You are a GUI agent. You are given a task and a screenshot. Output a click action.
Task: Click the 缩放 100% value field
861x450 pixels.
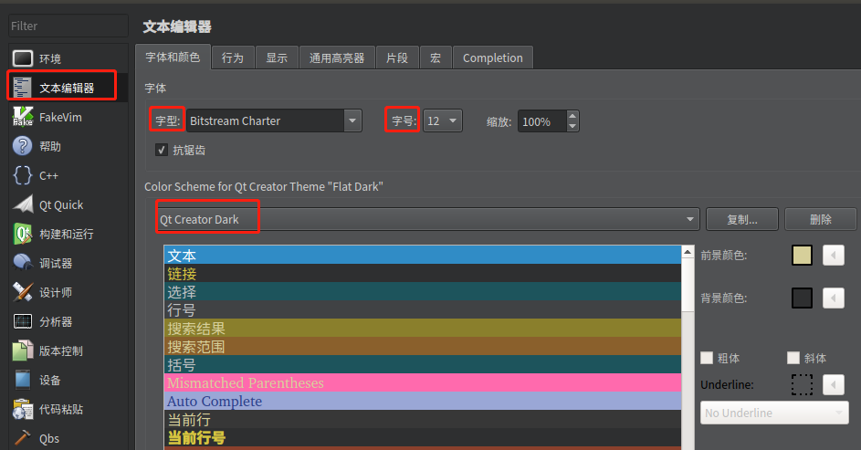click(x=542, y=121)
